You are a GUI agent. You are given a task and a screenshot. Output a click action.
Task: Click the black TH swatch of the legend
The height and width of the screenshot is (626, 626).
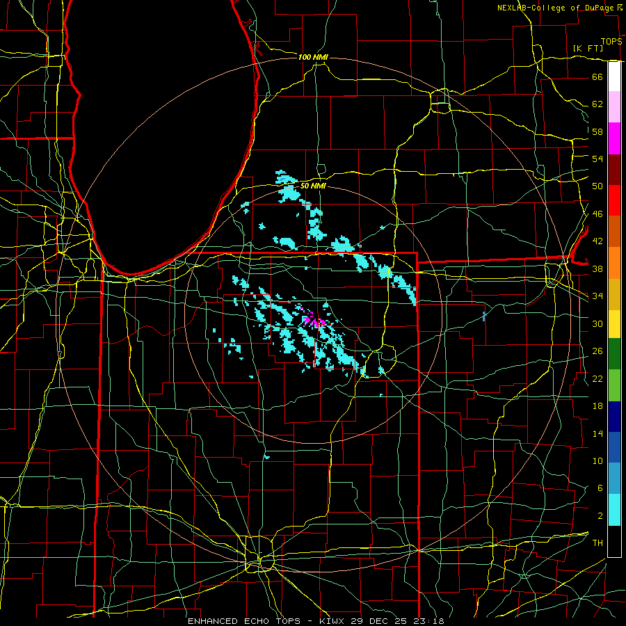pyautogui.click(x=614, y=541)
